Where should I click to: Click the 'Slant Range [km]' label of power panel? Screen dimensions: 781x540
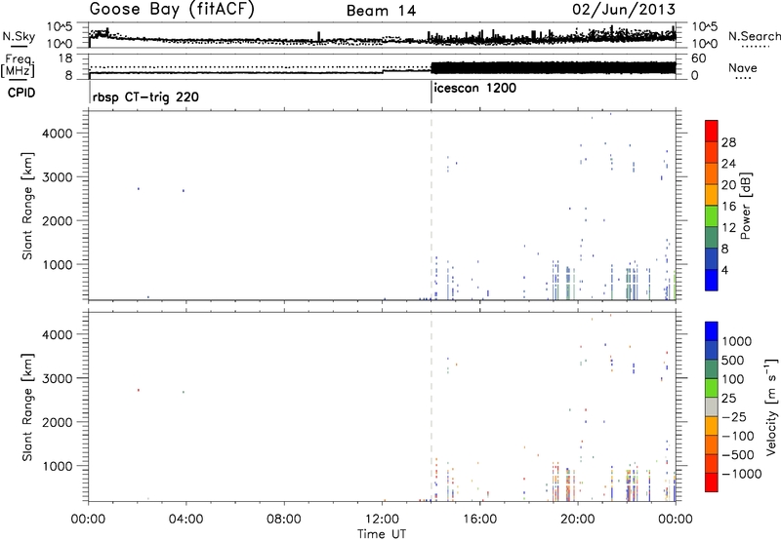click(27, 206)
